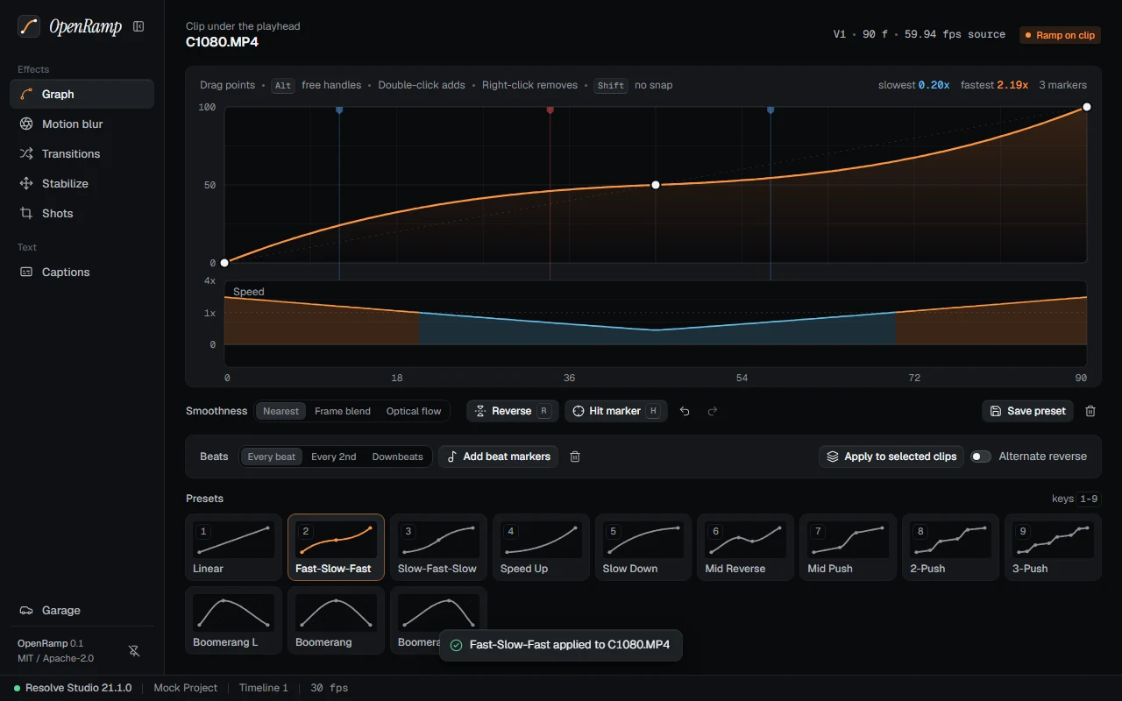Open Motion blur effects page
Image resolution: width=1122 pixels, height=701 pixels.
(x=82, y=124)
